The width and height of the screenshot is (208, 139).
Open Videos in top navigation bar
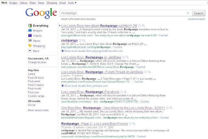tap(23, 3)
